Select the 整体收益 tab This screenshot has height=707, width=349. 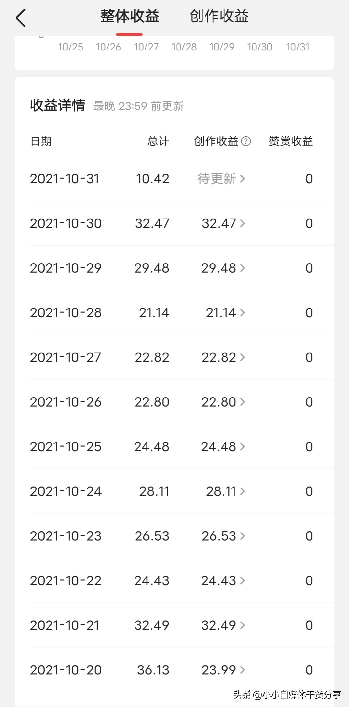click(x=129, y=16)
